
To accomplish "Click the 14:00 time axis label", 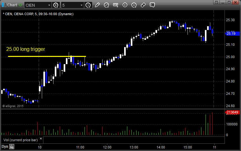I will 161,147.
